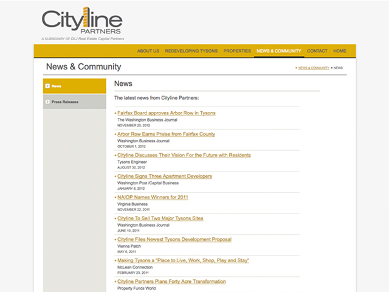Open Redeveloping Tysons menu item
The height and width of the screenshot is (292, 389).
click(x=191, y=51)
